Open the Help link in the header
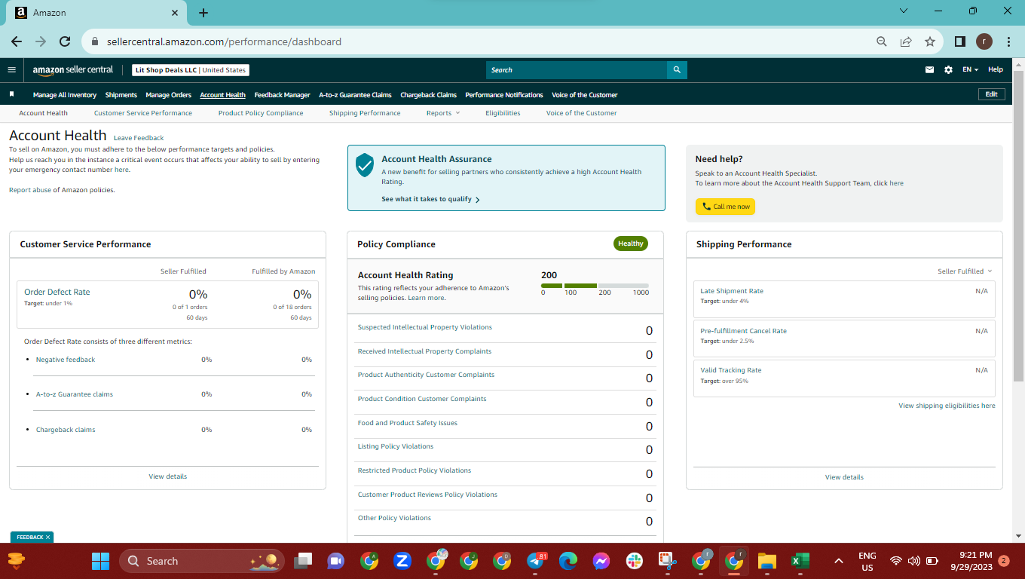The width and height of the screenshot is (1025, 579). point(996,70)
